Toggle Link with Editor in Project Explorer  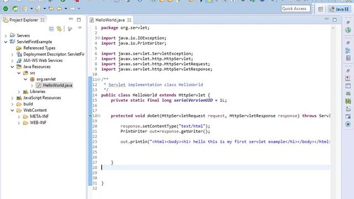click(x=59, y=29)
